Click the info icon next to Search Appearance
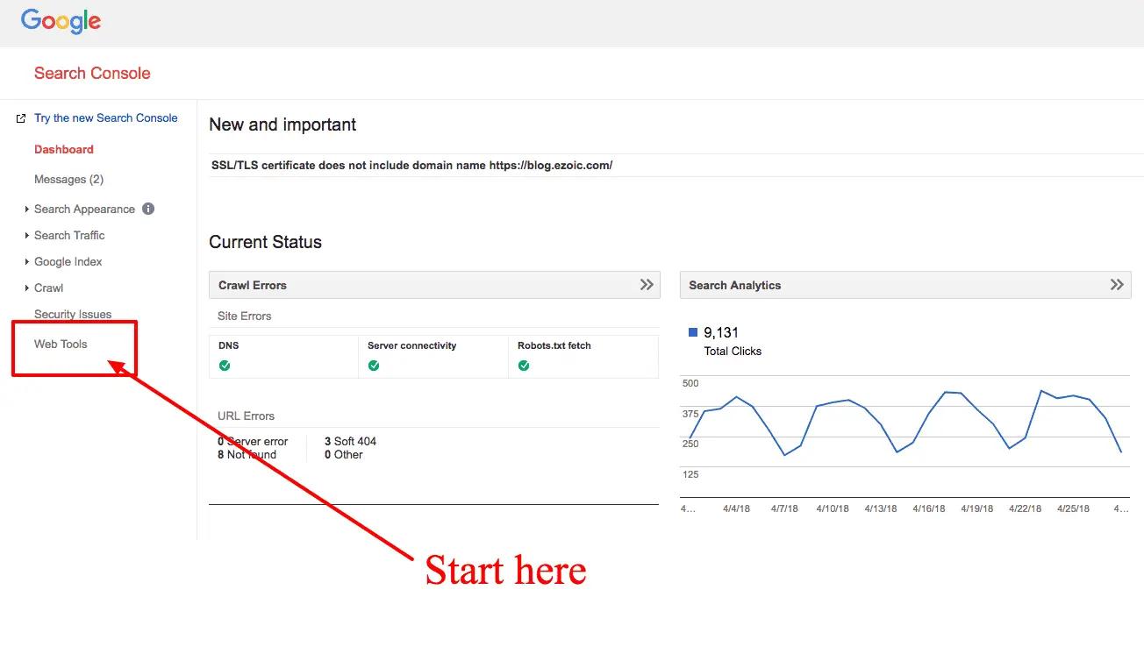Image resolution: width=1144 pixels, height=668 pixels. (148, 209)
